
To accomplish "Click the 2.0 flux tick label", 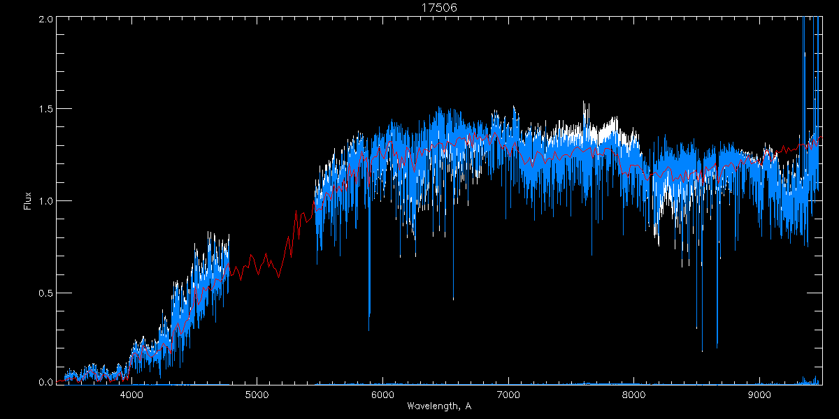I will [46, 20].
